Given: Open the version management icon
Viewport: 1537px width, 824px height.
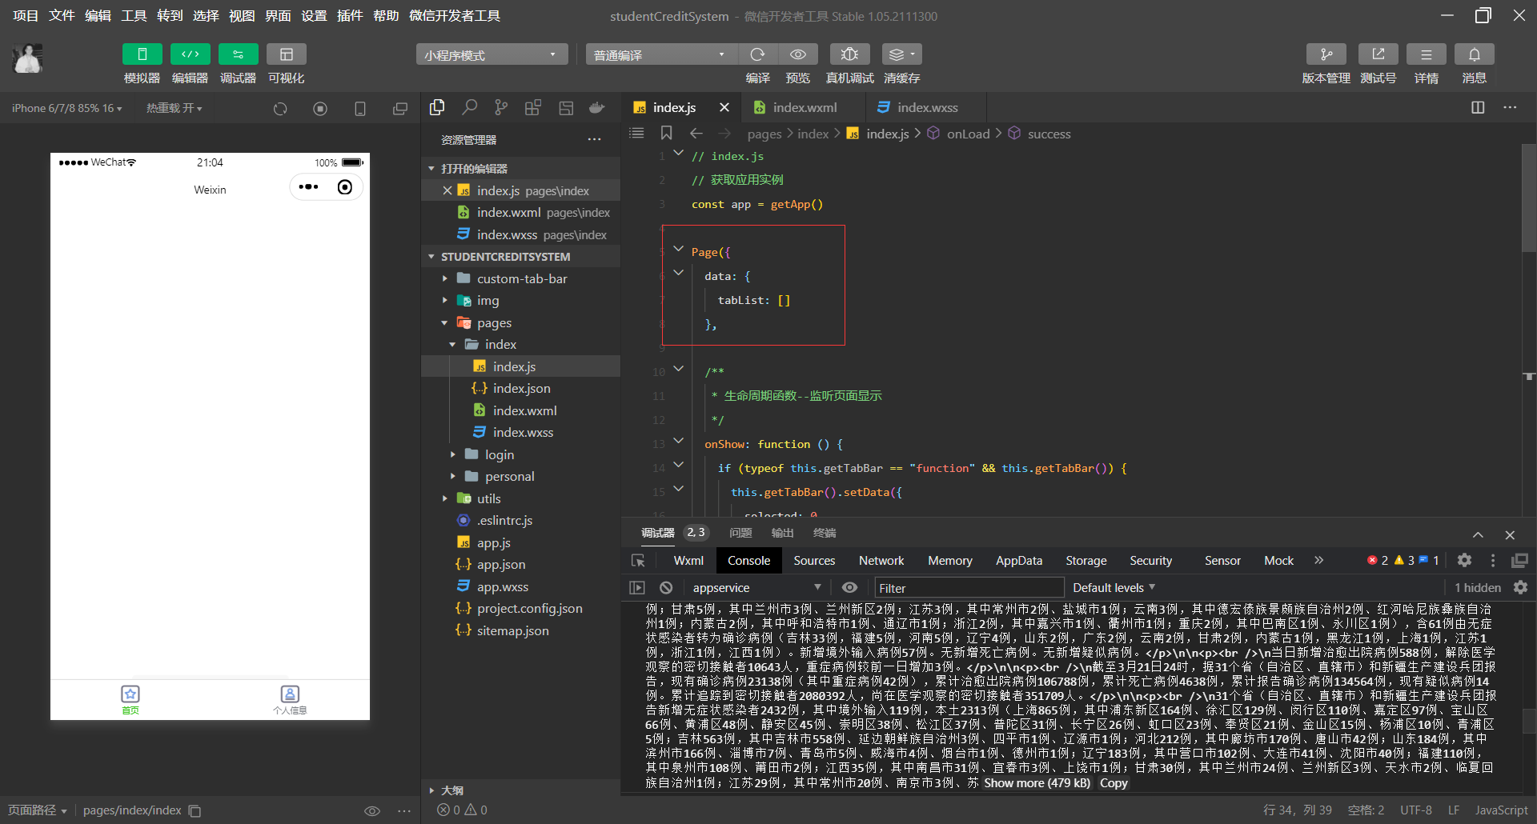Looking at the screenshot, I should click(1326, 54).
